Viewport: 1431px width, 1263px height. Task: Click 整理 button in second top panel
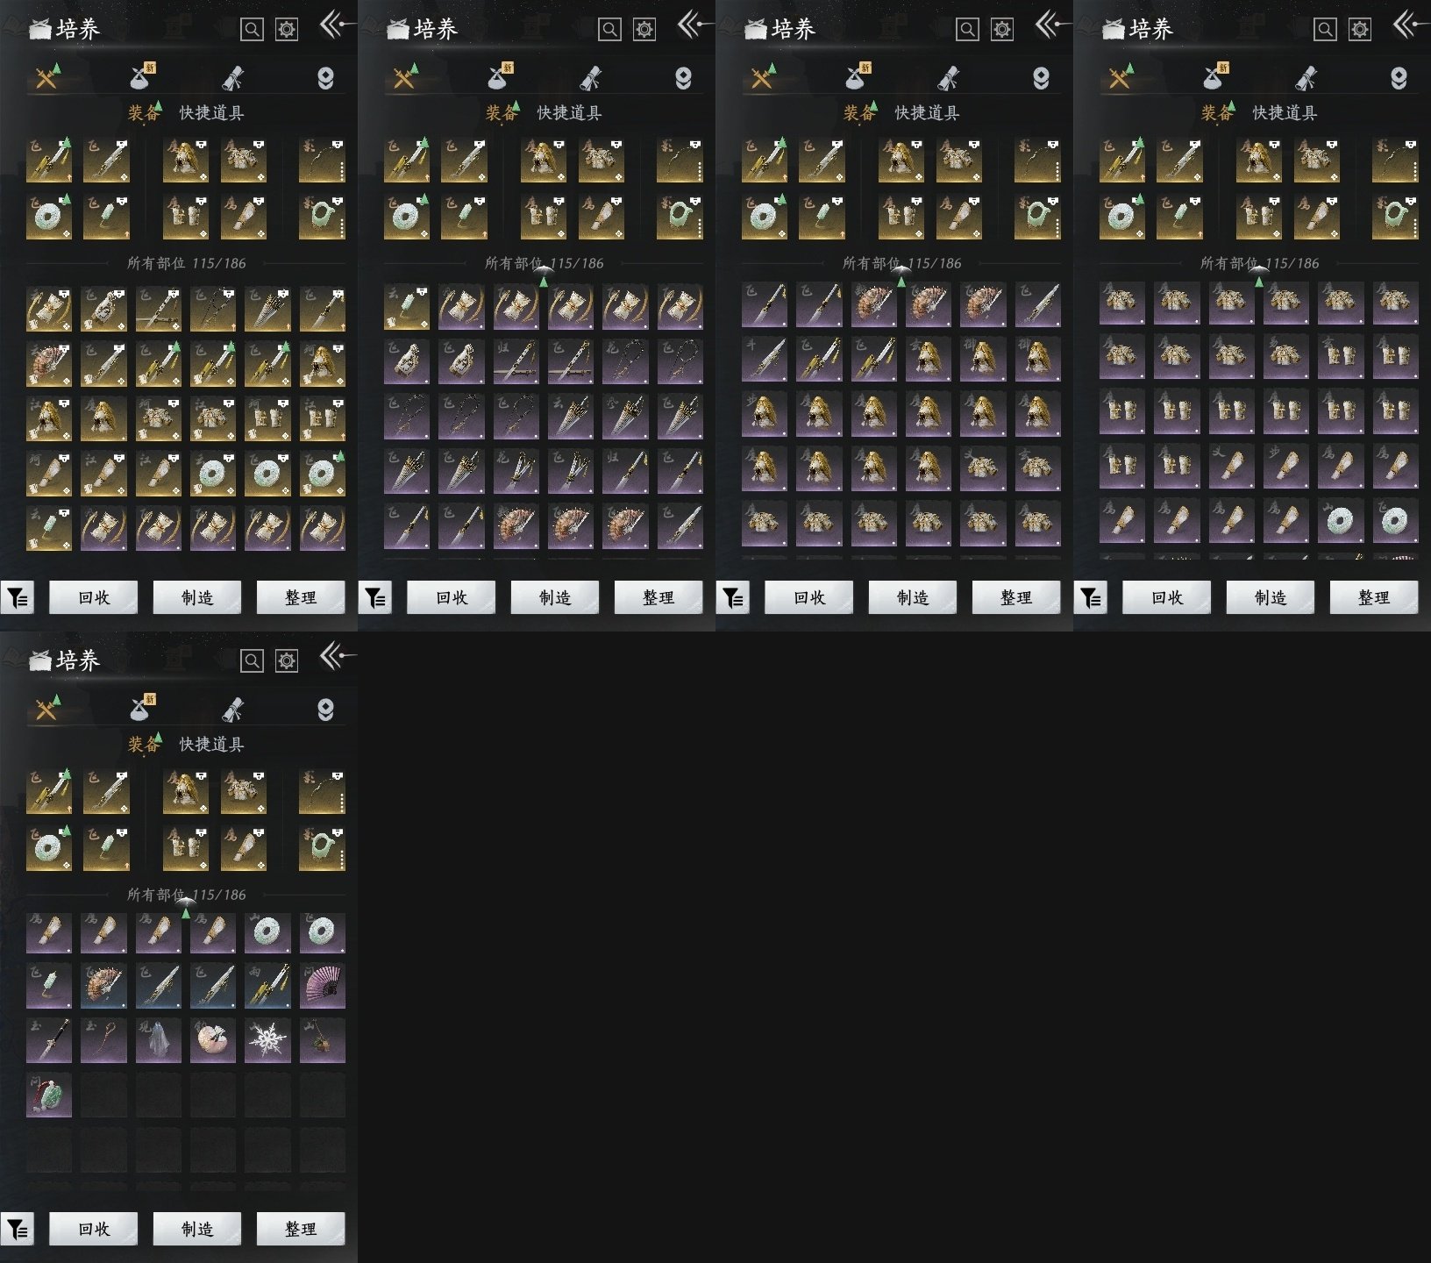coord(659,597)
